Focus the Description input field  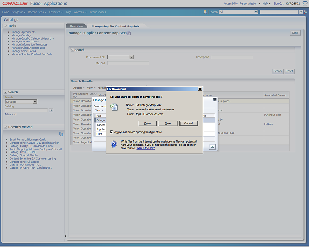click(232, 57)
